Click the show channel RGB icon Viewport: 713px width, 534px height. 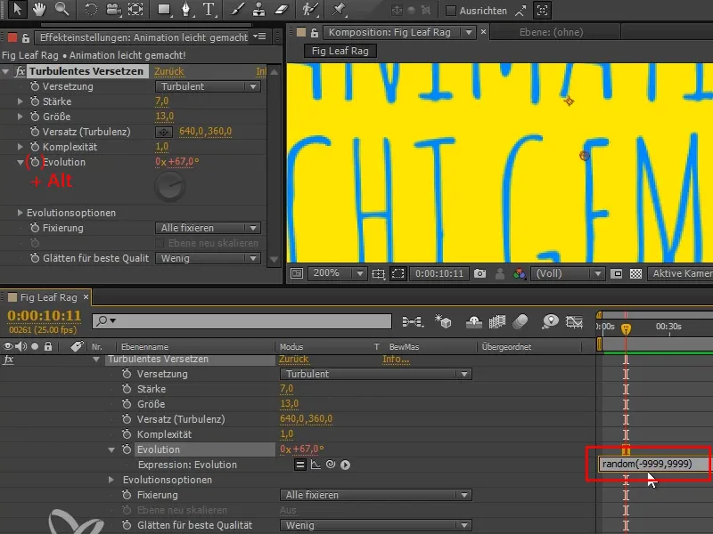520,273
